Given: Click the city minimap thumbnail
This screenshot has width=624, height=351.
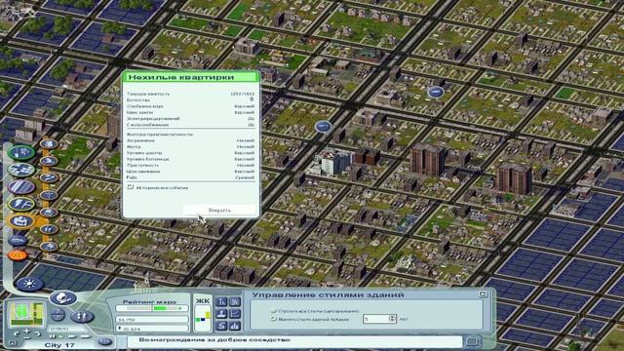Looking at the screenshot, I should [x=27, y=315].
